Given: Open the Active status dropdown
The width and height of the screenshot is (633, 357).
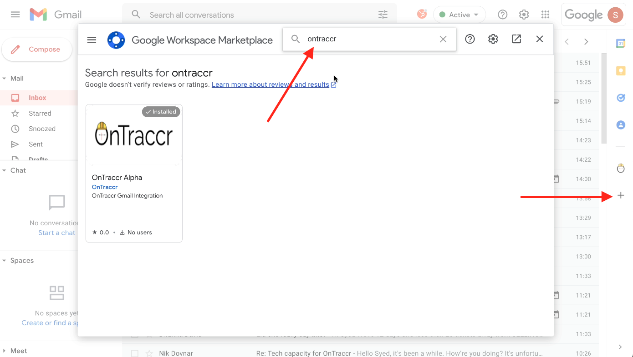Looking at the screenshot, I should point(459,15).
